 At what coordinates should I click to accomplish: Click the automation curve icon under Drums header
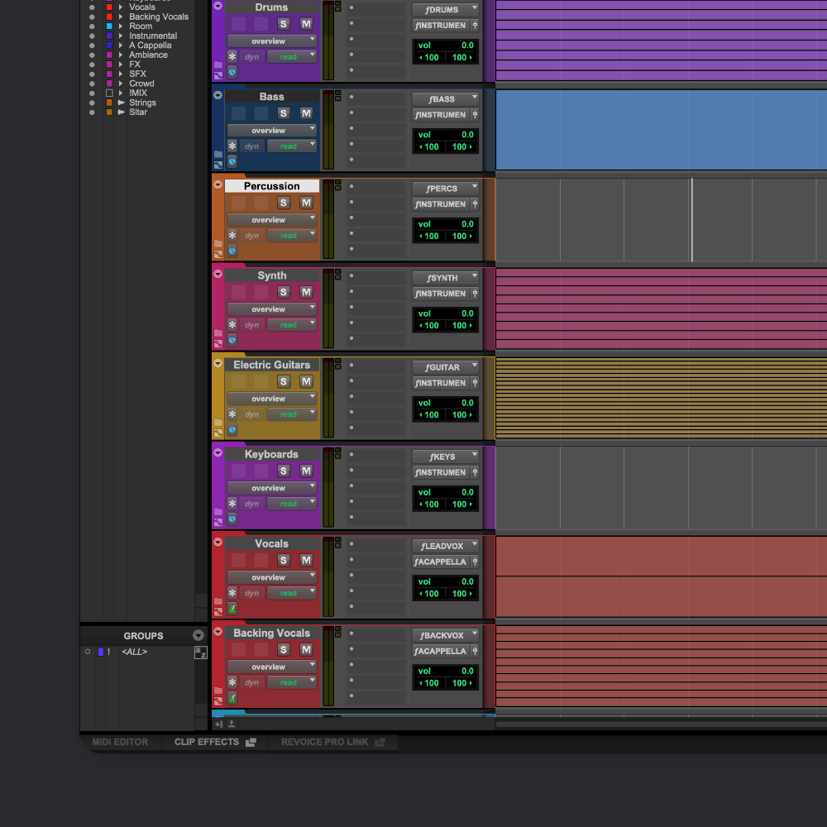click(x=219, y=75)
